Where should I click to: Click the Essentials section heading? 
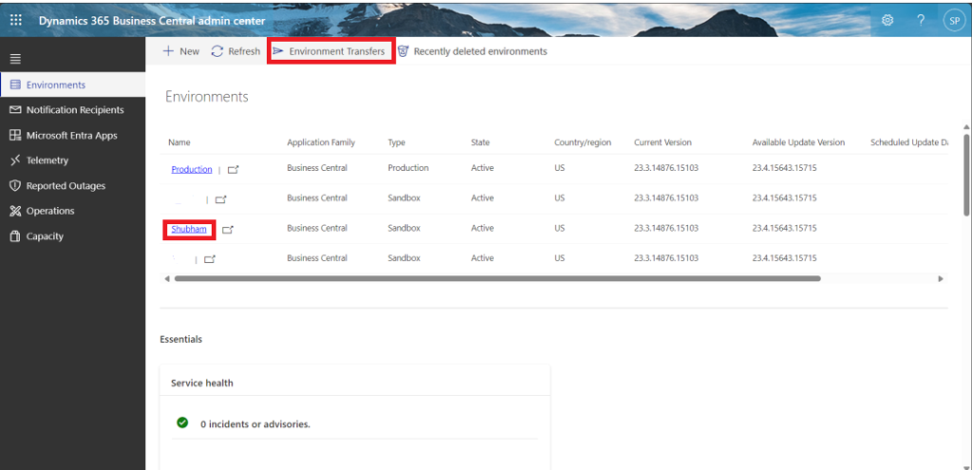click(181, 339)
